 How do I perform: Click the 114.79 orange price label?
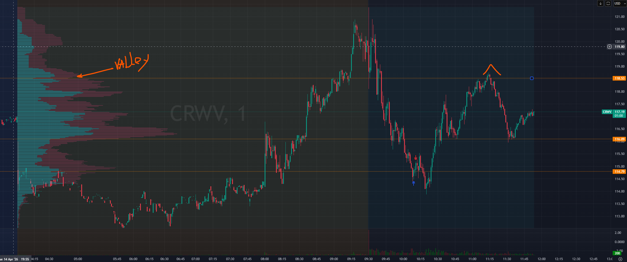[x=619, y=172]
